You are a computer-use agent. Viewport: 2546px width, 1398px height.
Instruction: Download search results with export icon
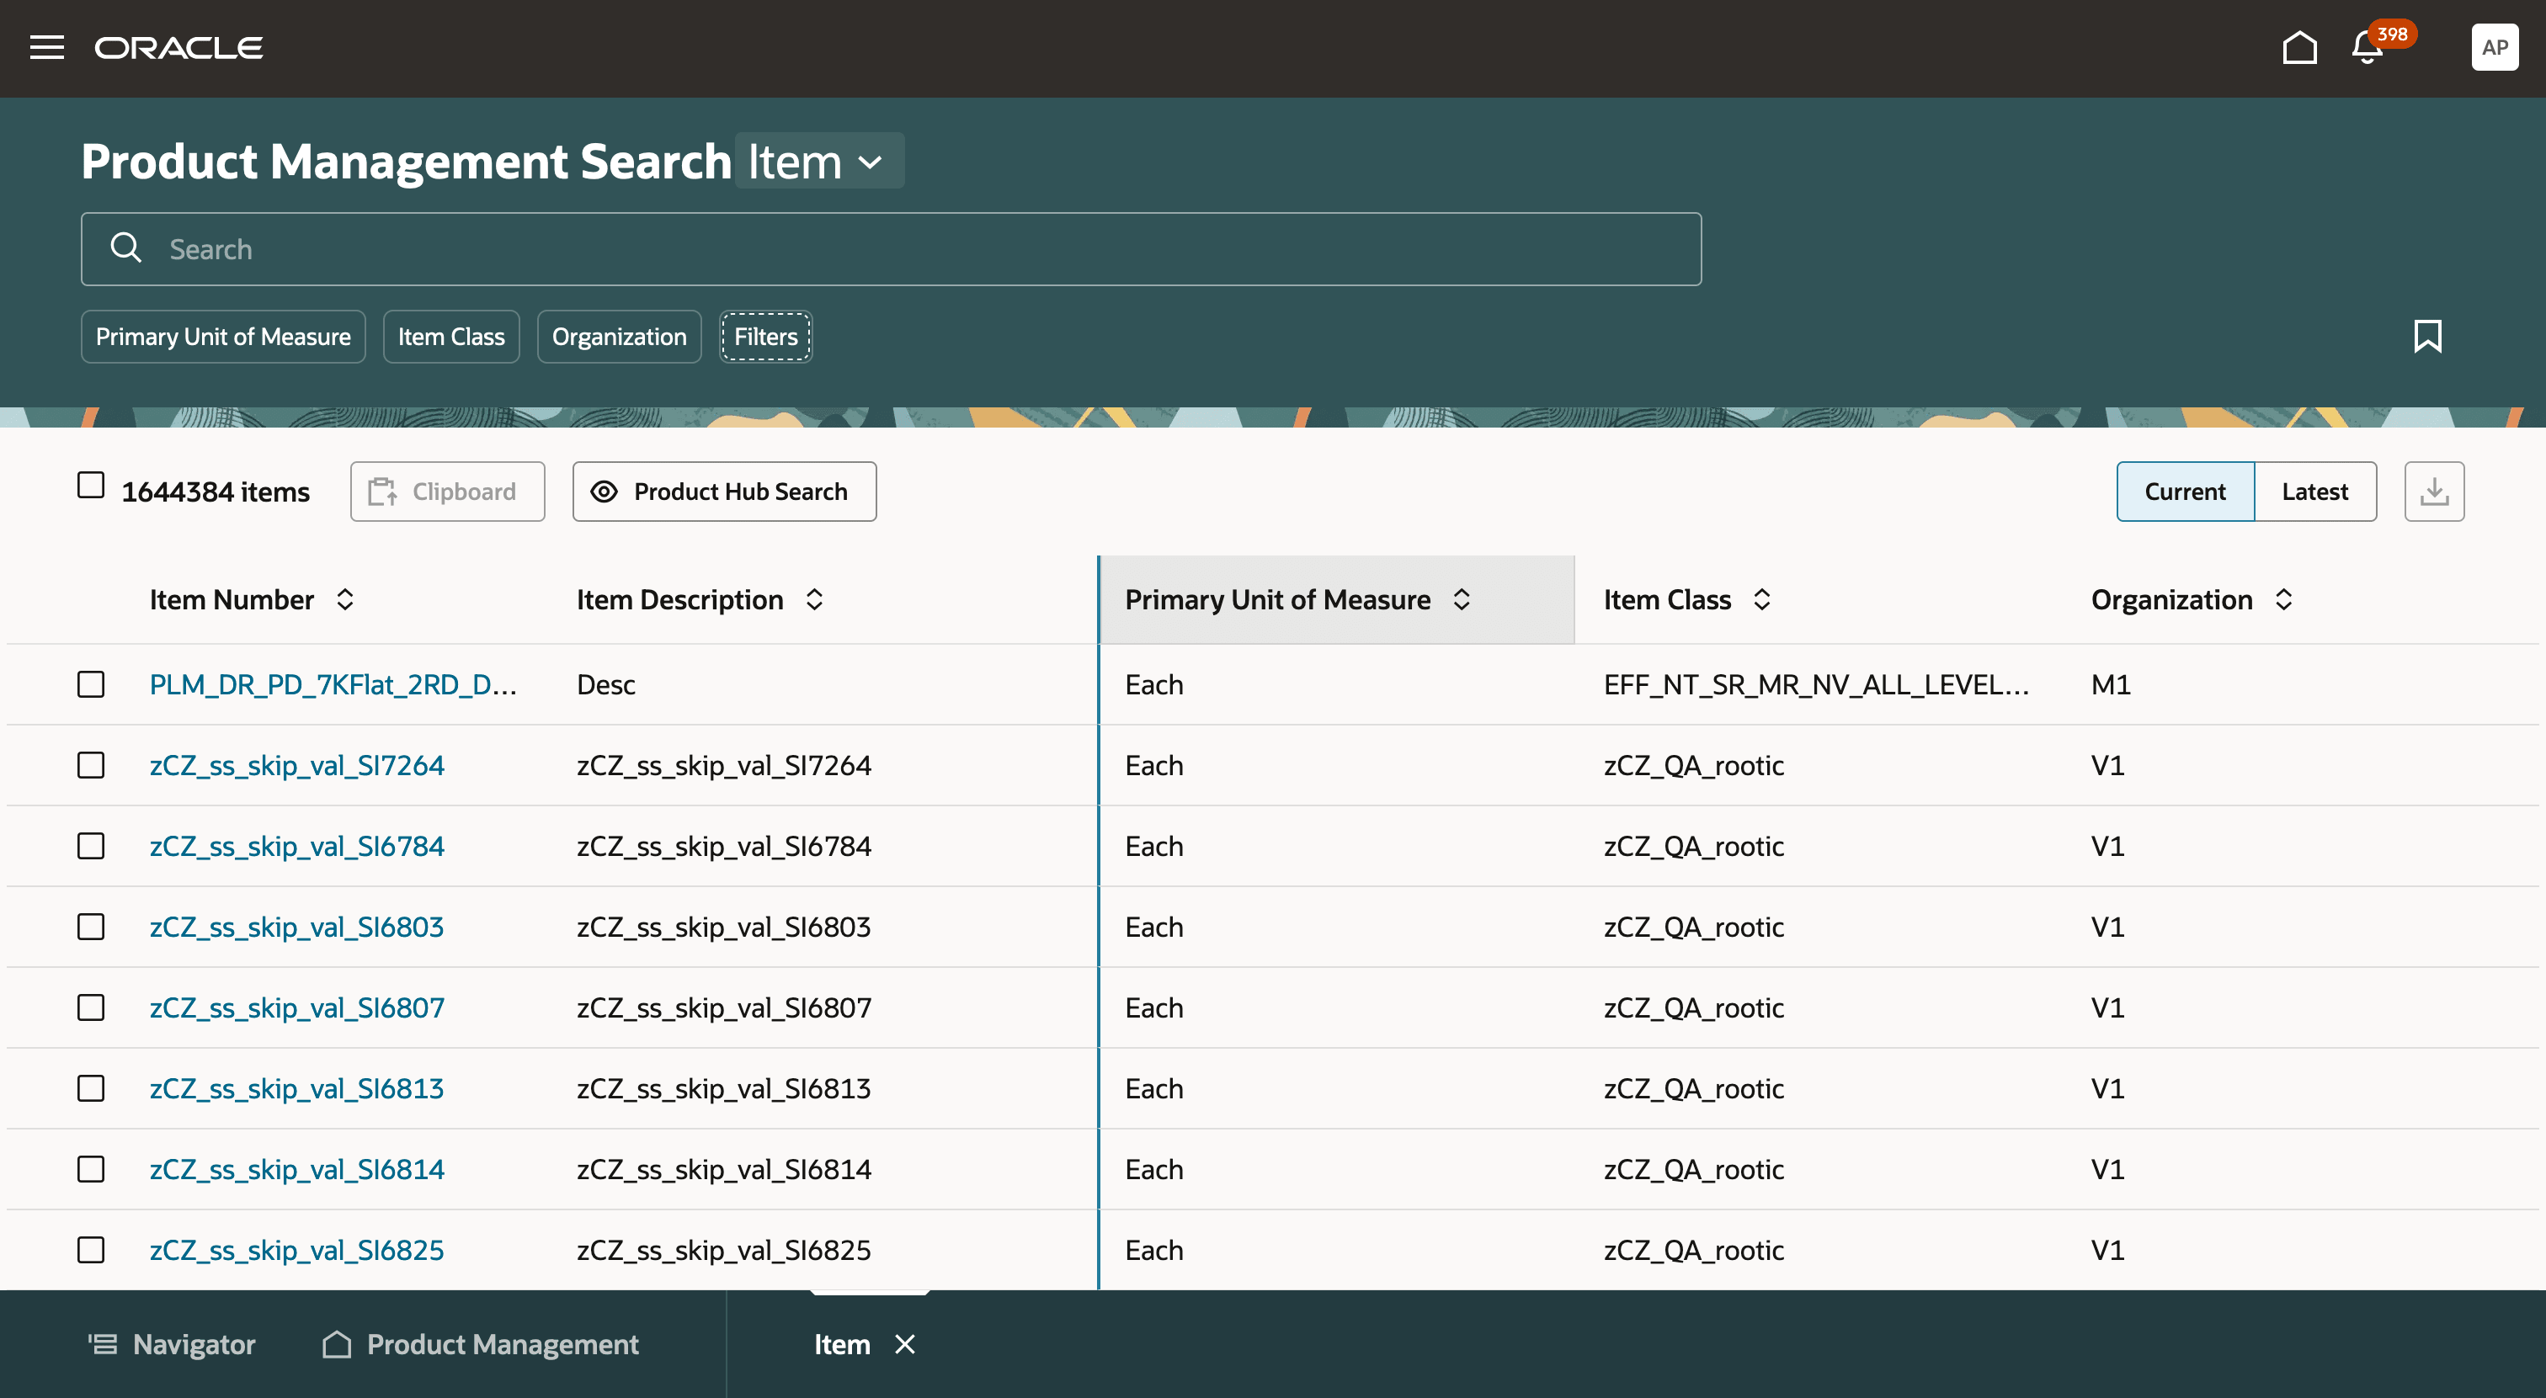[2433, 491]
